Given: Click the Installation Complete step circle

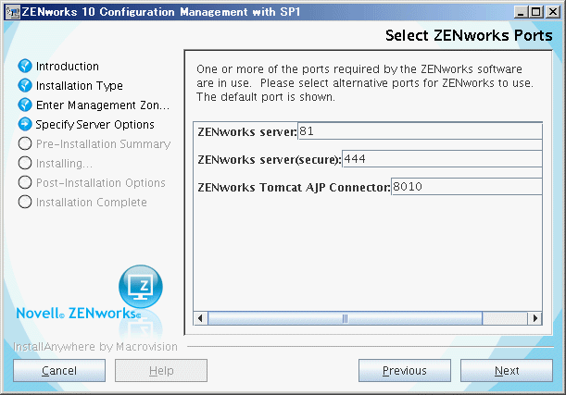Looking at the screenshot, I should pyautogui.click(x=25, y=203).
